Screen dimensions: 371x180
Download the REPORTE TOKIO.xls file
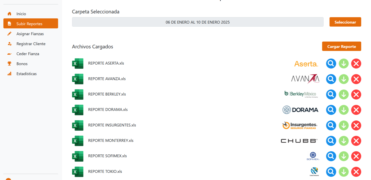(344, 172)
